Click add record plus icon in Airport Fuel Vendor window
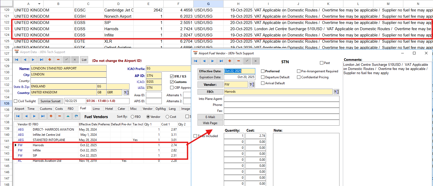 point(230,61)
